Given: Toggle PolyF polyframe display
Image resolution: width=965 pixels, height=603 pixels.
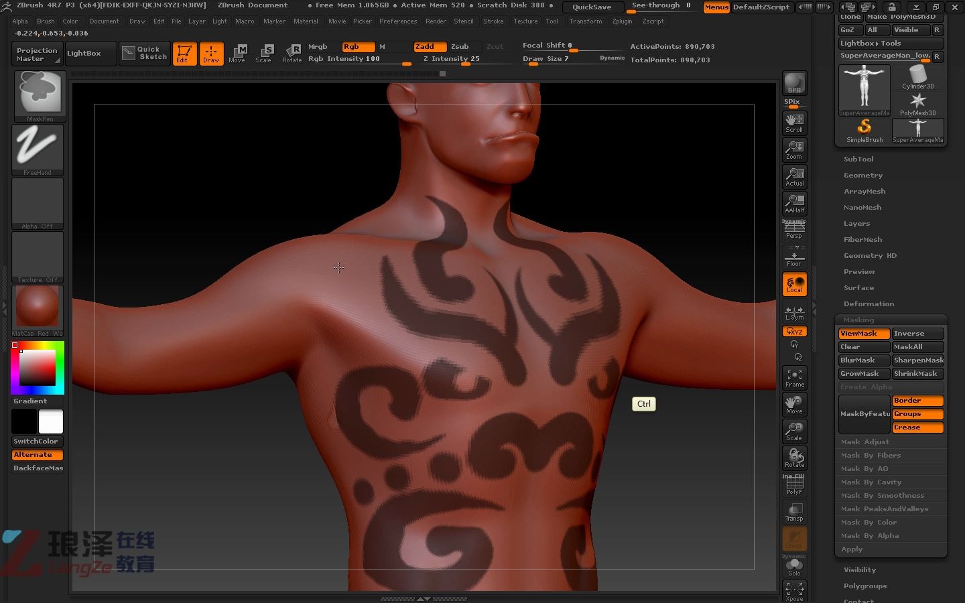Looking at the screenshot, I should pos(795,485).
